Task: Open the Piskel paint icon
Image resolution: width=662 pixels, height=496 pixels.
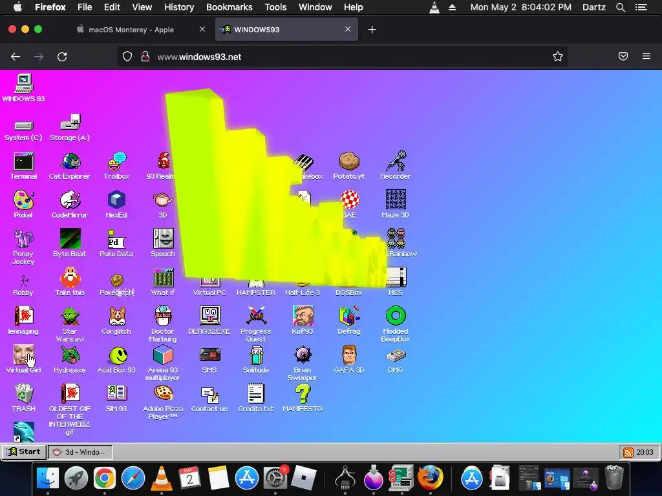Action: [23, 205]
